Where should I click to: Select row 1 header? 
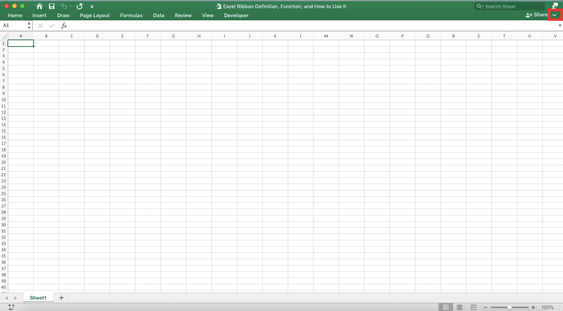tap(4, 43)
